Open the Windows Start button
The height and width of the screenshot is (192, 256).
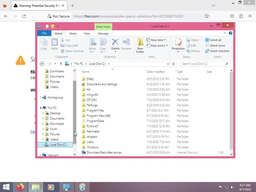pos(6,187)
